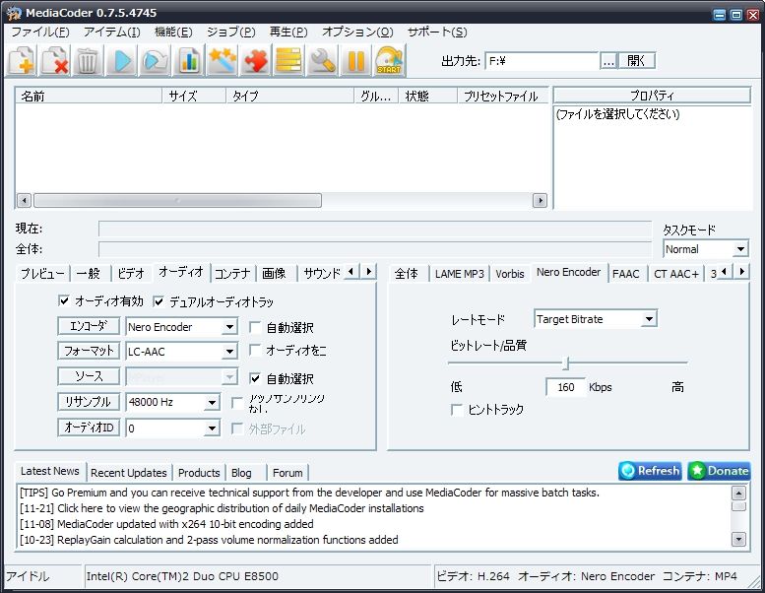Open the オプション(O) menu
Screen dimensions: 765x593
click(x=357, y=32)
